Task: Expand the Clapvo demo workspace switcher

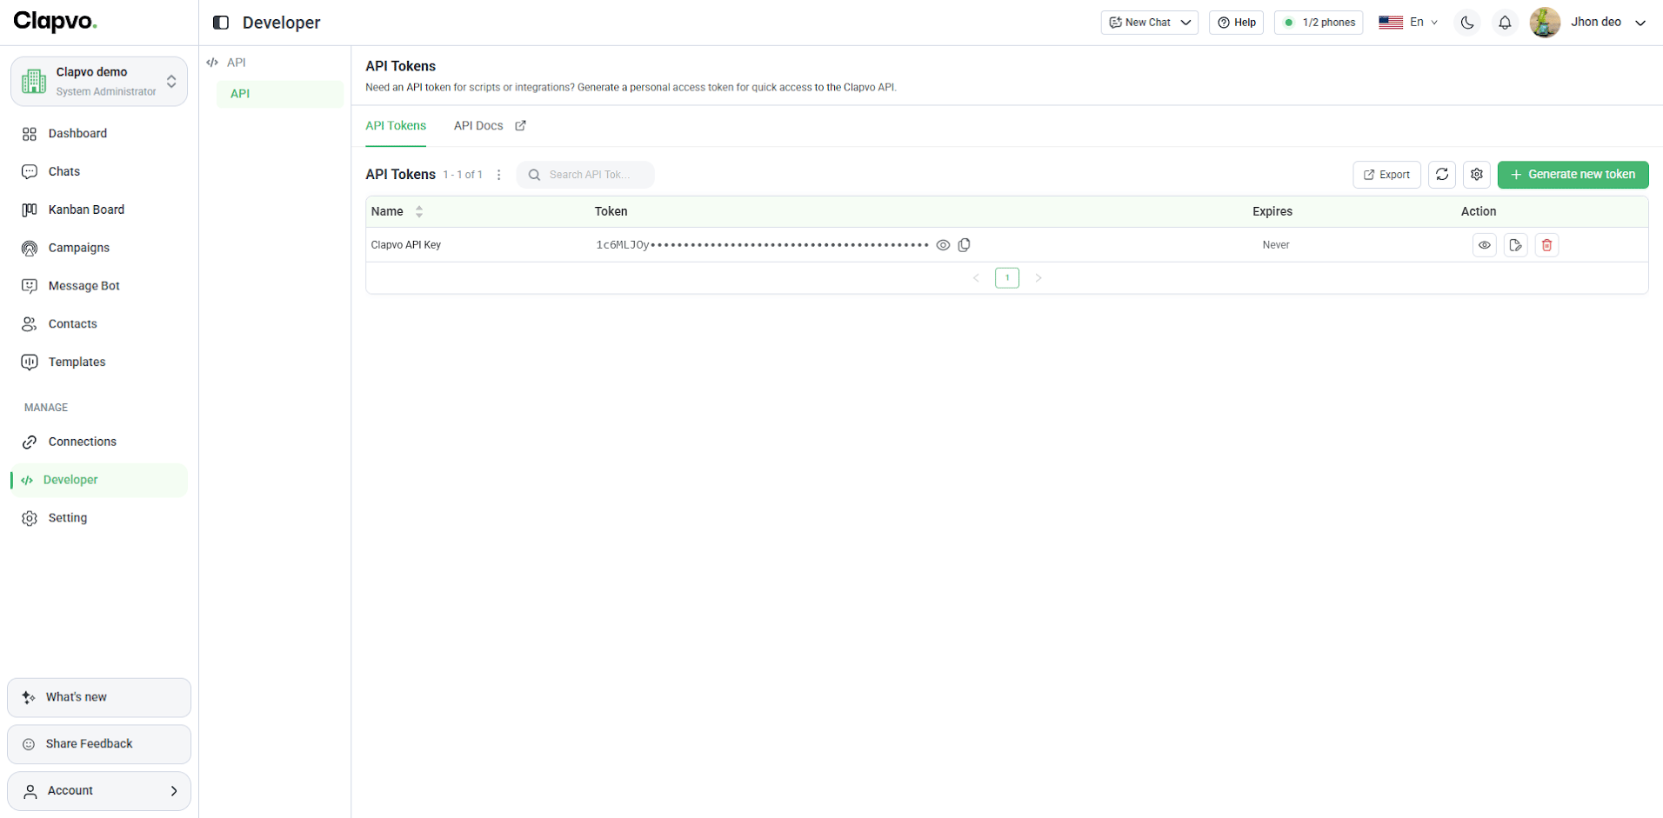Action: pyautogui.click(x=99, y=82)
